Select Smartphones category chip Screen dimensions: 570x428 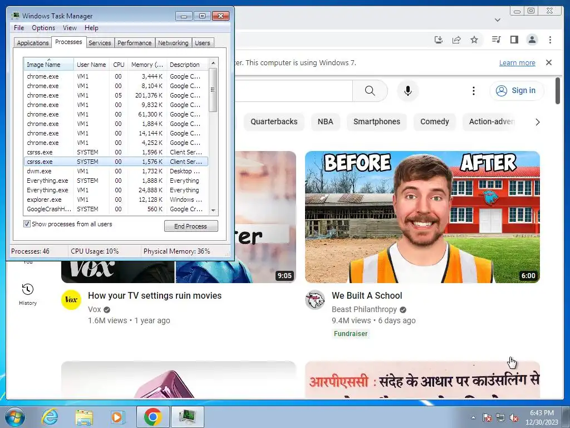(x=377, y=121)
